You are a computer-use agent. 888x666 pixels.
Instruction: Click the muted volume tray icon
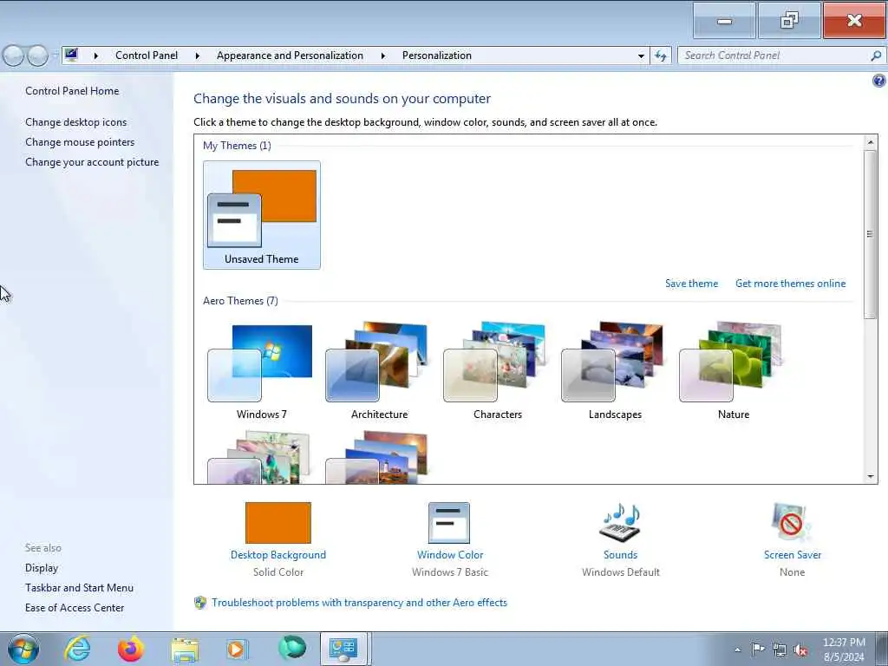(800, 650)
